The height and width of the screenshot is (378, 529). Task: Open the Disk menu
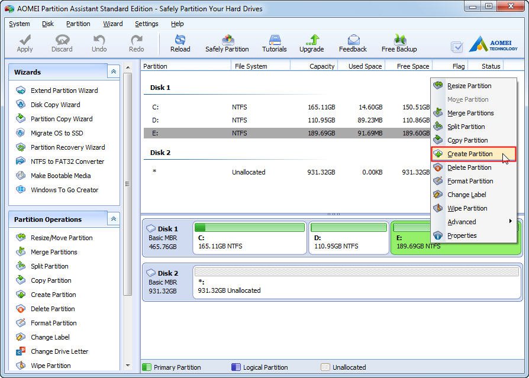coord(47,24)
